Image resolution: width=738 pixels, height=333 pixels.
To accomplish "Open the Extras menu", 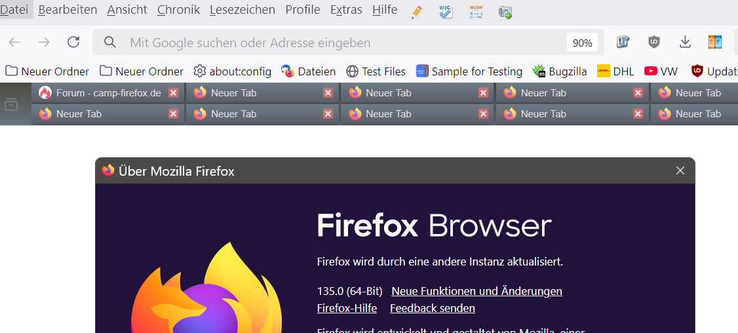I will (x=347, y=9).
